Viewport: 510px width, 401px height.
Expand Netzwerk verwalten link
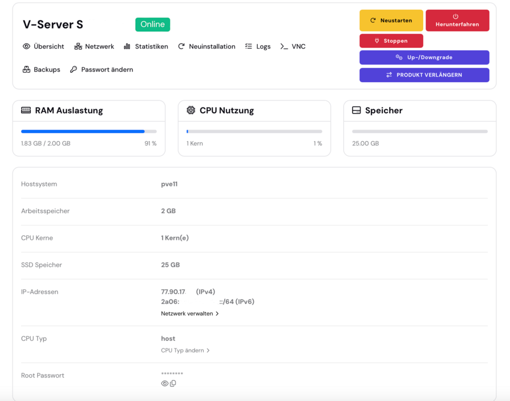point(189,314)
